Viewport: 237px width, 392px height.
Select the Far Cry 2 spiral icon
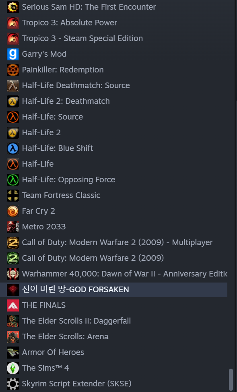coord(13,211)
